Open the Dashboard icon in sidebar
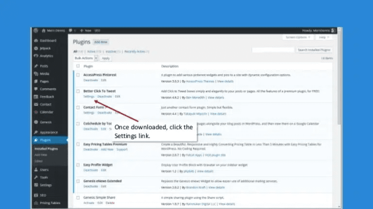Viewport: 373px width, 209px height. tap(36, 41)
